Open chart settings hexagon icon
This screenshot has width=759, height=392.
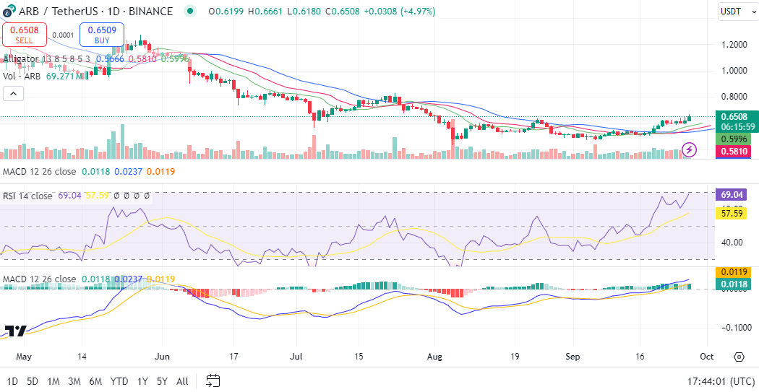(739, 357)
